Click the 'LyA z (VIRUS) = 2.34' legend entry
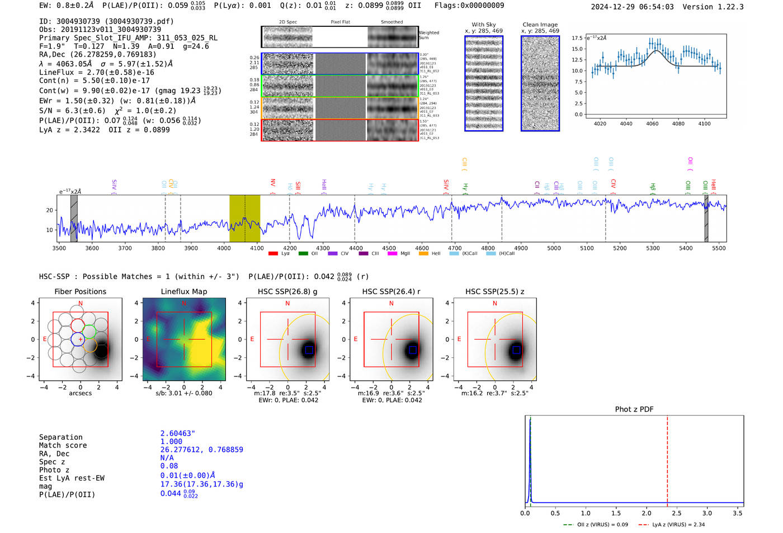 [x=671, y=525]
